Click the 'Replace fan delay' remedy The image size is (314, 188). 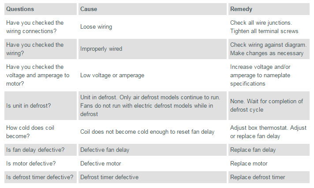click(253, 150)
